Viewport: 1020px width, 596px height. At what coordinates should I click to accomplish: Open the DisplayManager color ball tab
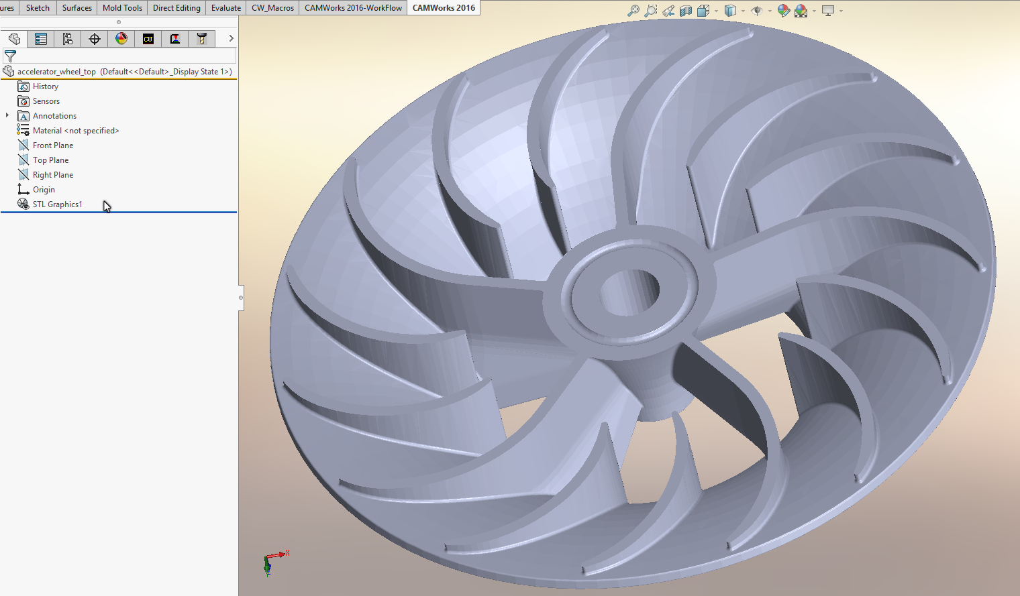pos(121,39)
